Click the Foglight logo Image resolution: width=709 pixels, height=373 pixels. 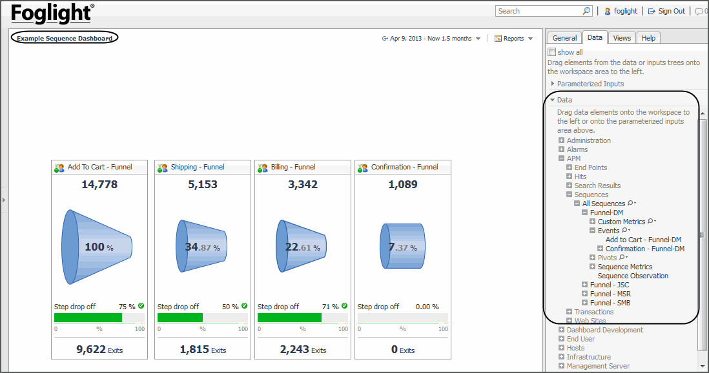click(x=52, y=13)
